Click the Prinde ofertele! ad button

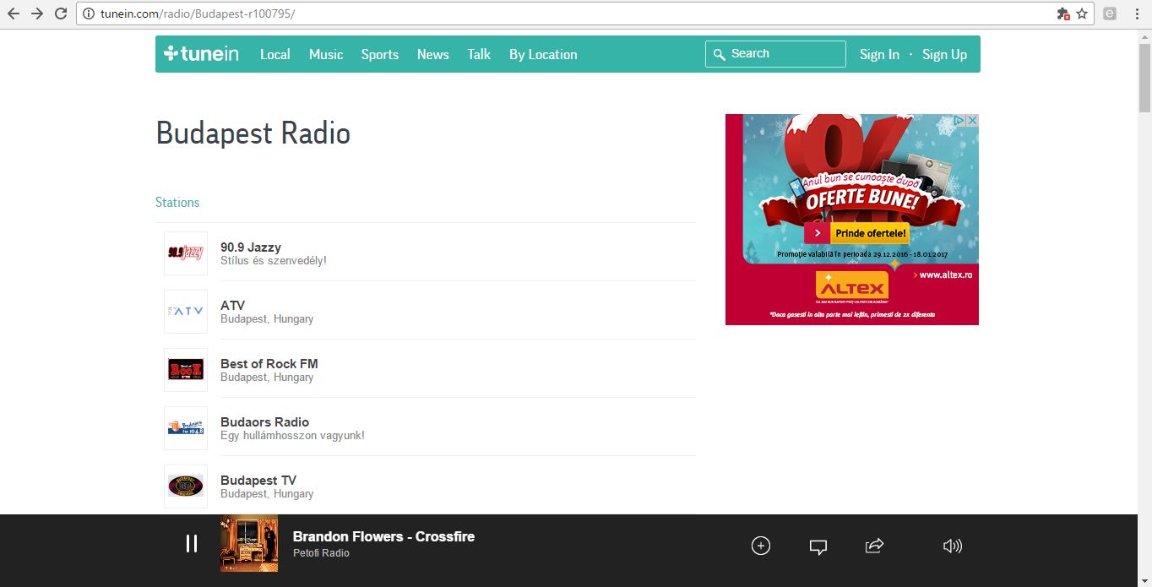(857, 233)
